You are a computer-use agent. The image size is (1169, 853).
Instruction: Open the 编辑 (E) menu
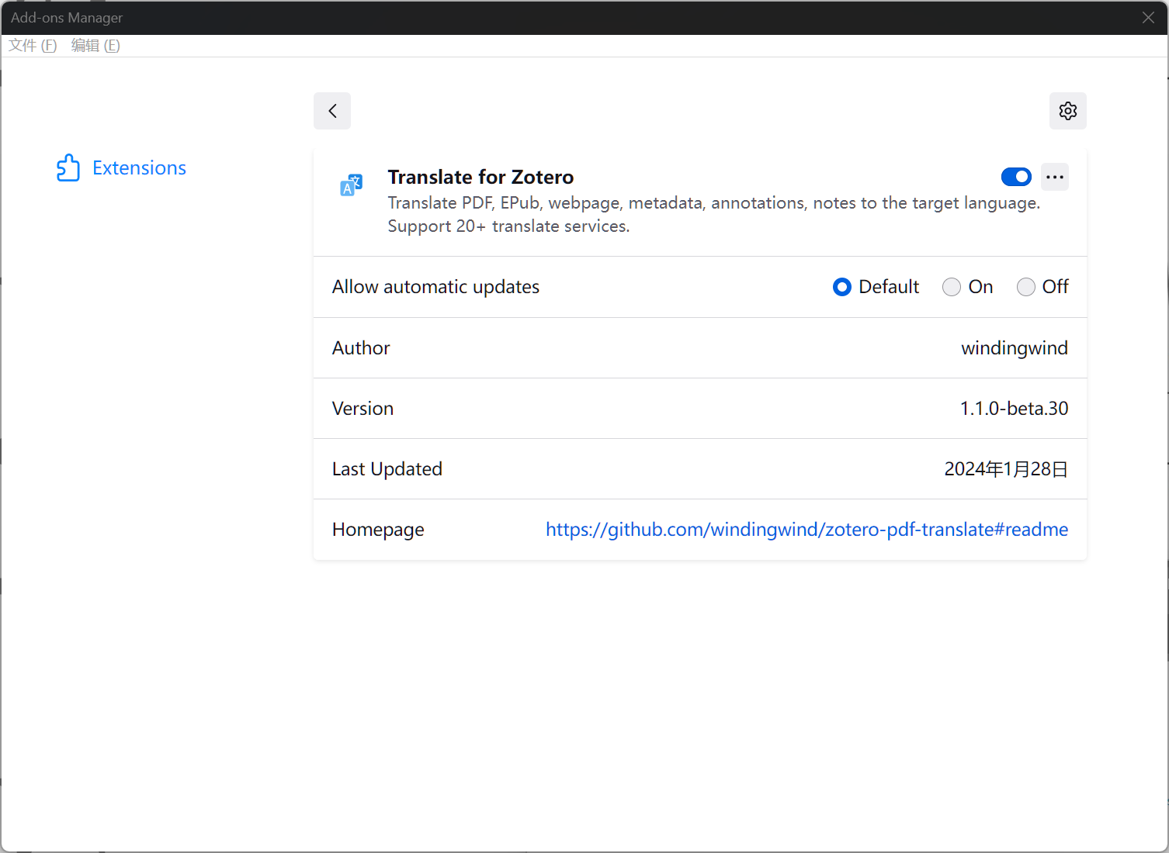[x=95, y=46]
